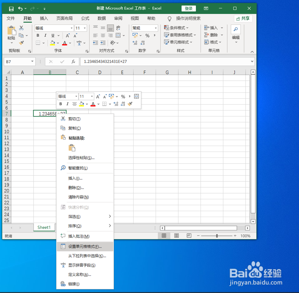
Task: Click the fx insert function icon
Action: click(73, 62)
